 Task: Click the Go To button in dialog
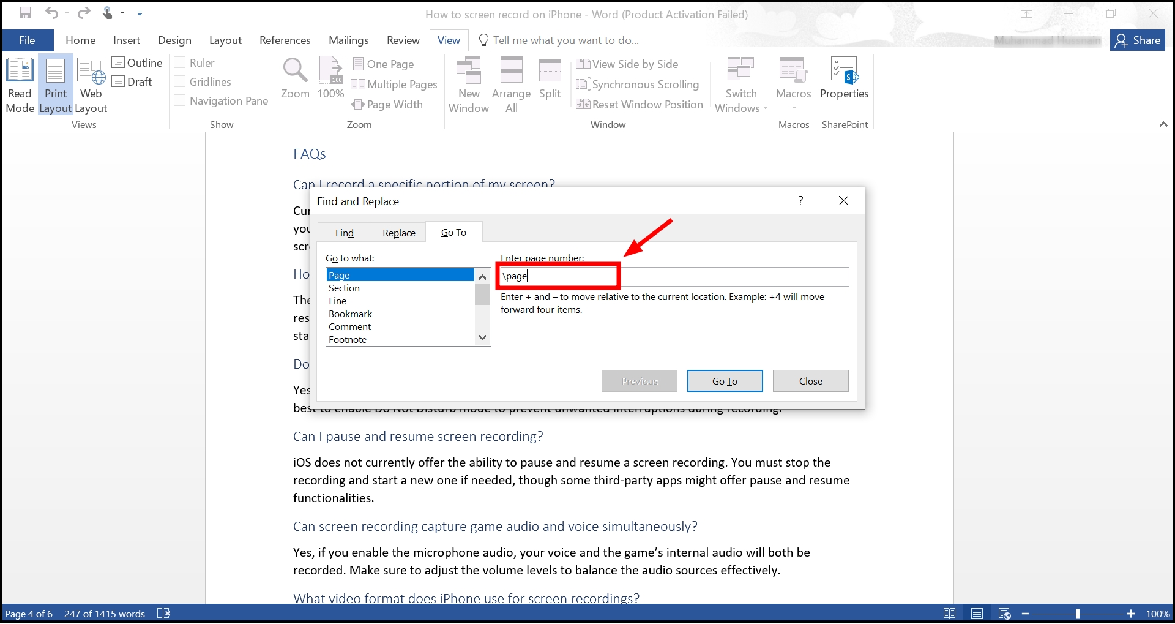coord(725,381)
